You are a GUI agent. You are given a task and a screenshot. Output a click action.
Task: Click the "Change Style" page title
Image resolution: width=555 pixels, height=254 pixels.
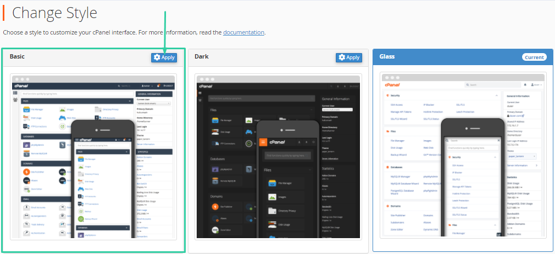pyautogui.click(x=54, y=13)
